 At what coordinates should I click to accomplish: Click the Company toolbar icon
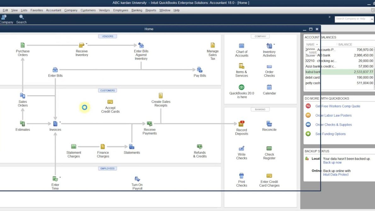click(x=6, y=19)
